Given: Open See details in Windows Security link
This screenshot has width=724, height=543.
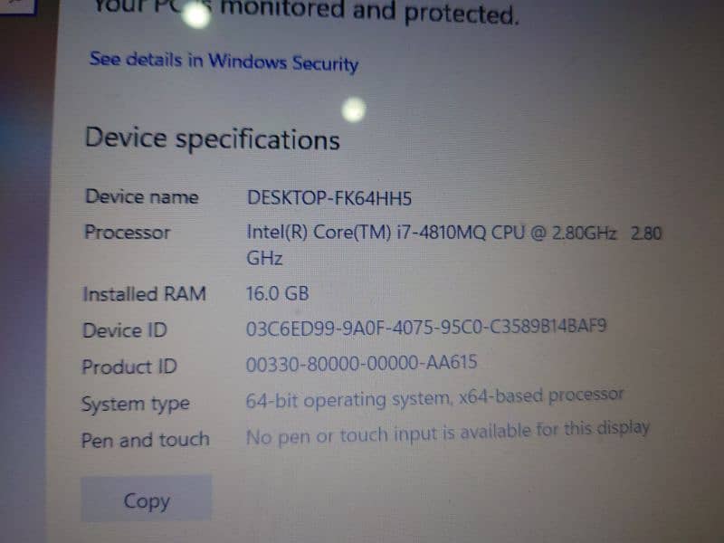Looking at the screenshot, I should (224, 62).
